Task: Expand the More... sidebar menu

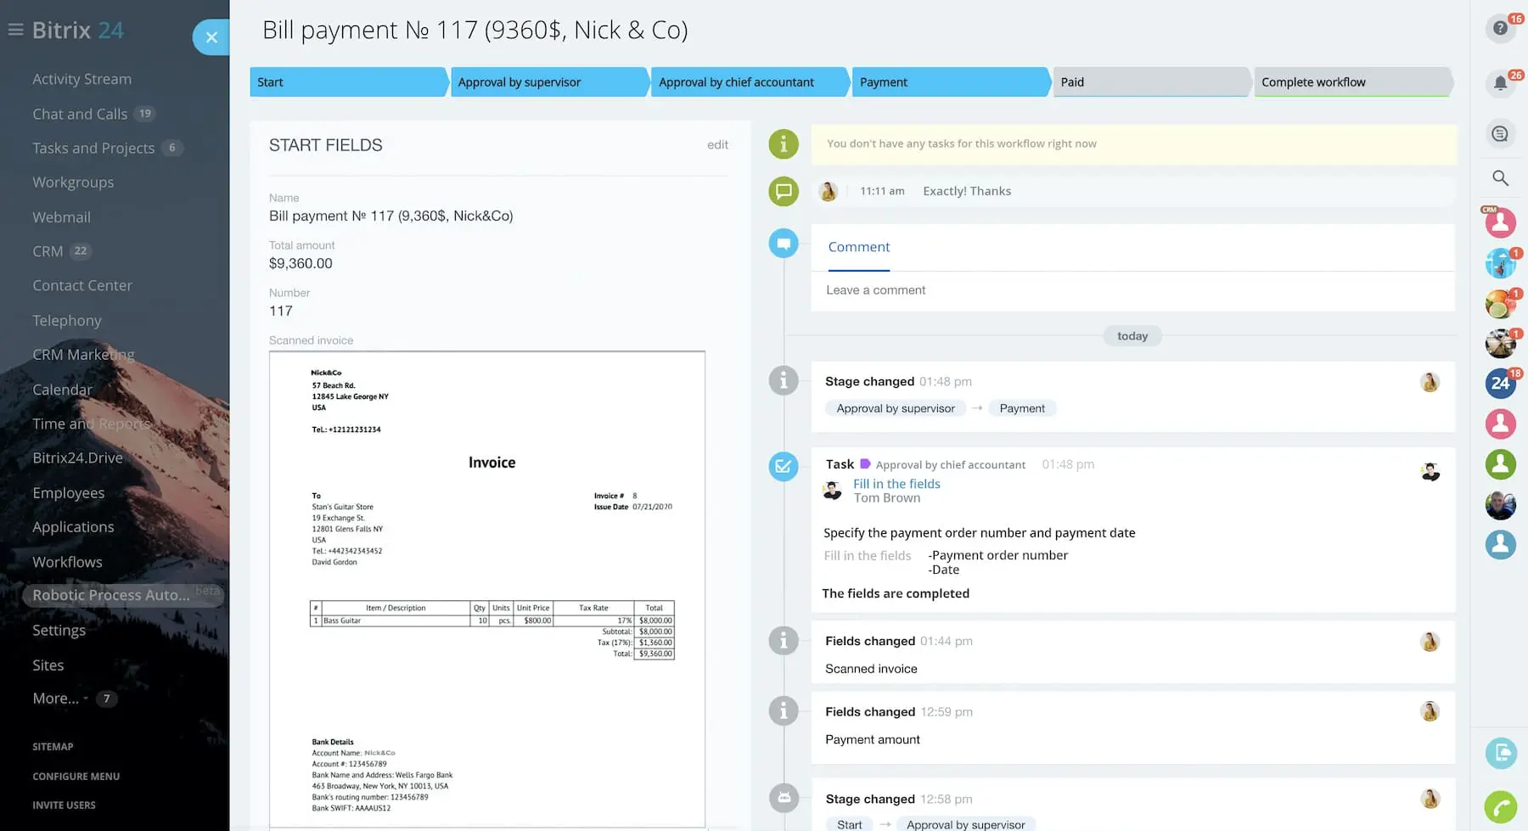Action: coord(56,699)
